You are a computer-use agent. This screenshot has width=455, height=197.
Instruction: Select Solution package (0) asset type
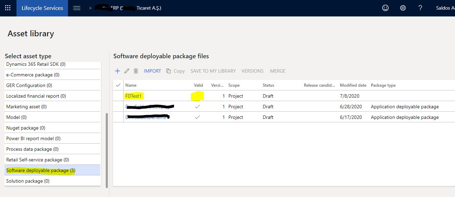tap(53, 181)
